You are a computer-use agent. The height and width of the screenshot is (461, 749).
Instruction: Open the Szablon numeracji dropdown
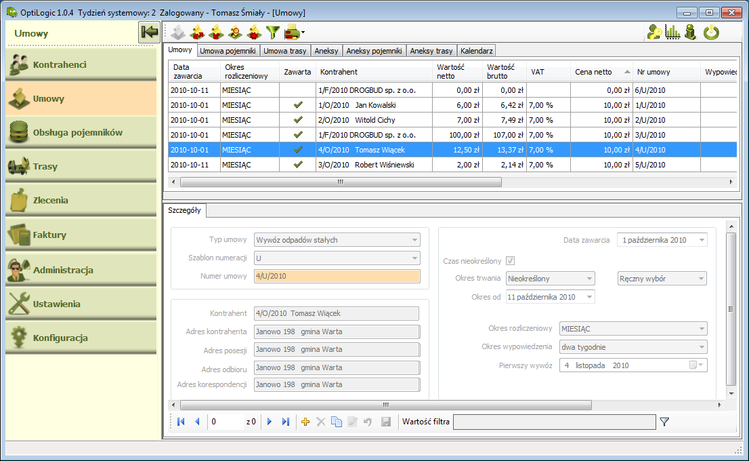(x=414, y=258)
